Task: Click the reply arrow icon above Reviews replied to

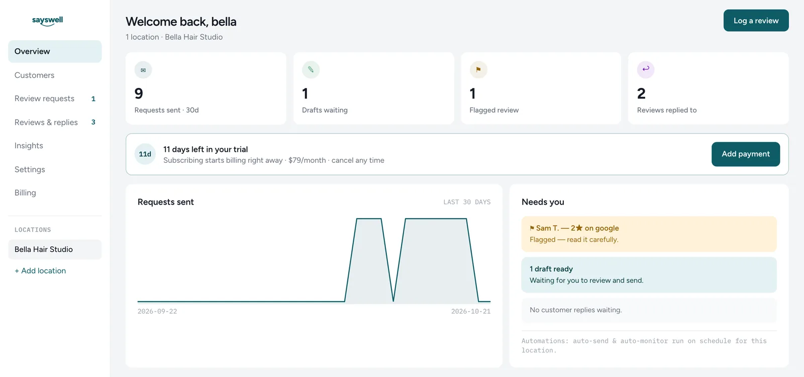Action: (646, 70)
